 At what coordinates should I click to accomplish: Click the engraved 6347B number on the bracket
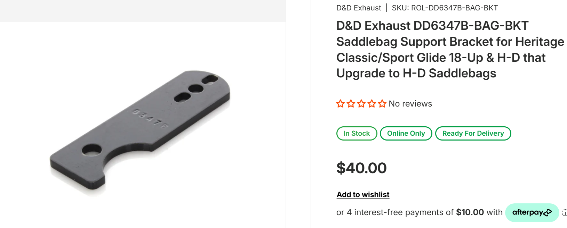[150, 118]
